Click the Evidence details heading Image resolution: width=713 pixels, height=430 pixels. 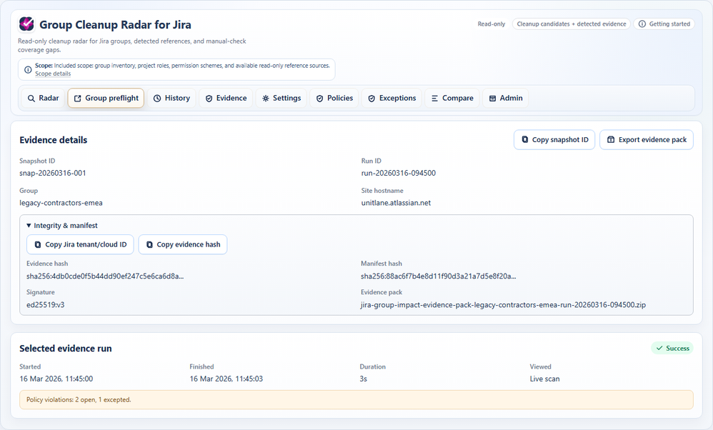pos(53,140)
